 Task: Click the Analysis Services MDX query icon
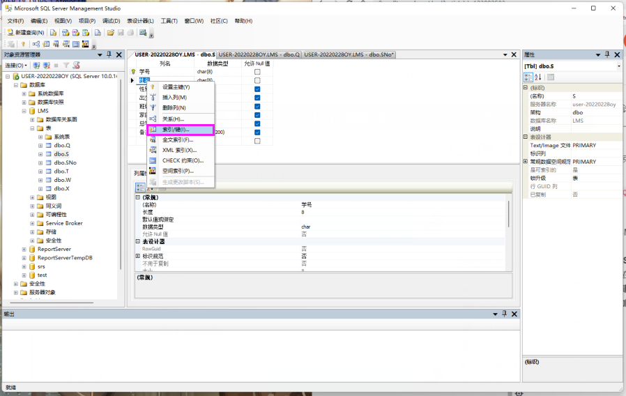click(66, 33)
